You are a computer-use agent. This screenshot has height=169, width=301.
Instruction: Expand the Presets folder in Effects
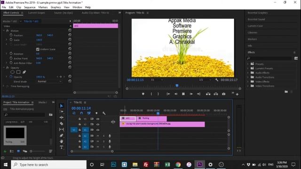pyautogui.click(x=248, y=64)
